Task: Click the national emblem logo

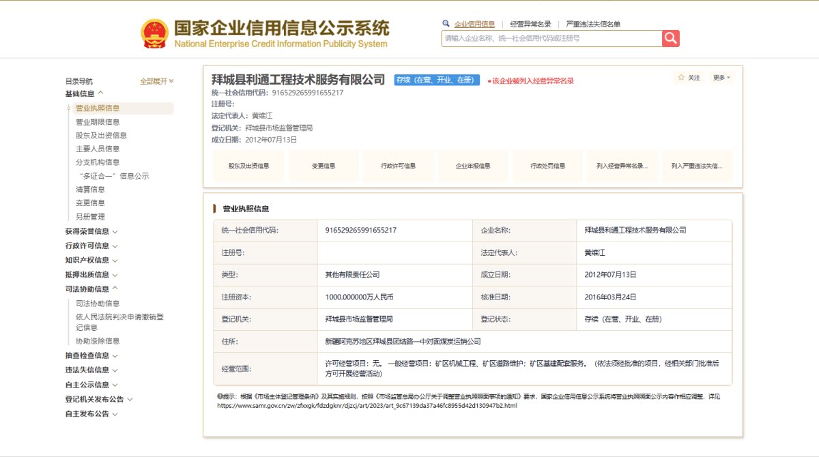Action: click(x=154, y=33)
